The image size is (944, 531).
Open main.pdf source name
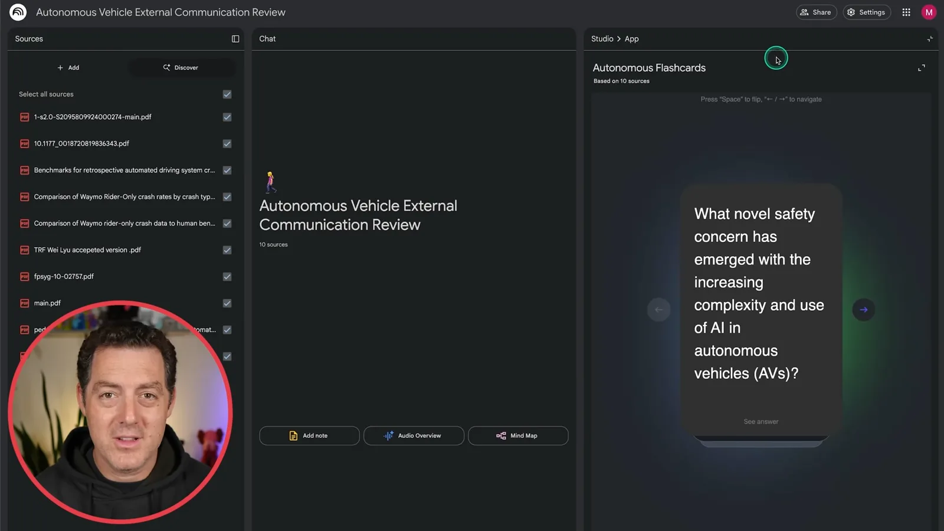47,303
